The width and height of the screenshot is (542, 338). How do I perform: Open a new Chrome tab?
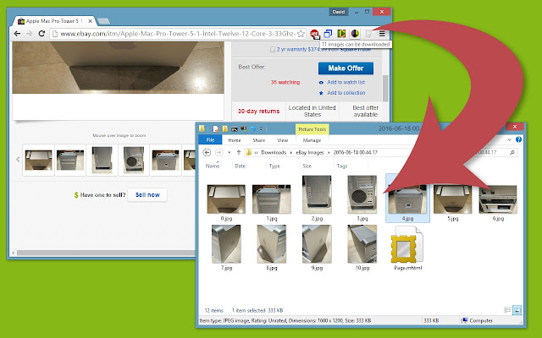103,21
